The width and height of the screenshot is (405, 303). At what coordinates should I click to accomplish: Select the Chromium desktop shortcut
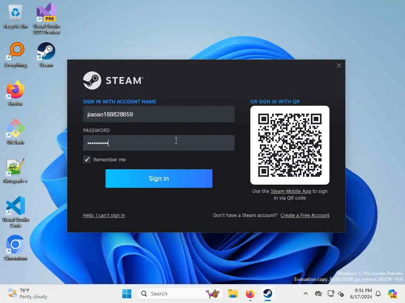pos(15,248)
